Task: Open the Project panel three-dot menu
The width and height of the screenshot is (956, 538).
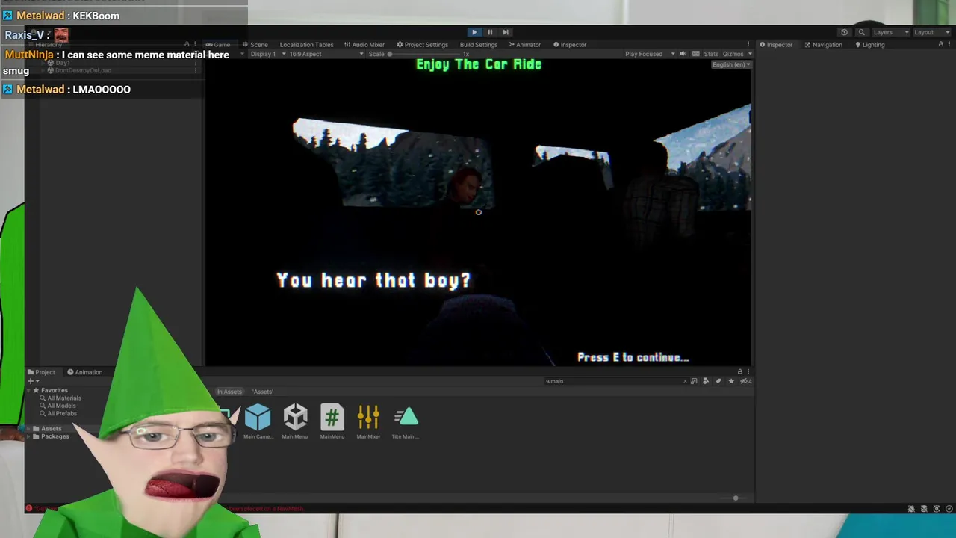Action: point(748,372)
